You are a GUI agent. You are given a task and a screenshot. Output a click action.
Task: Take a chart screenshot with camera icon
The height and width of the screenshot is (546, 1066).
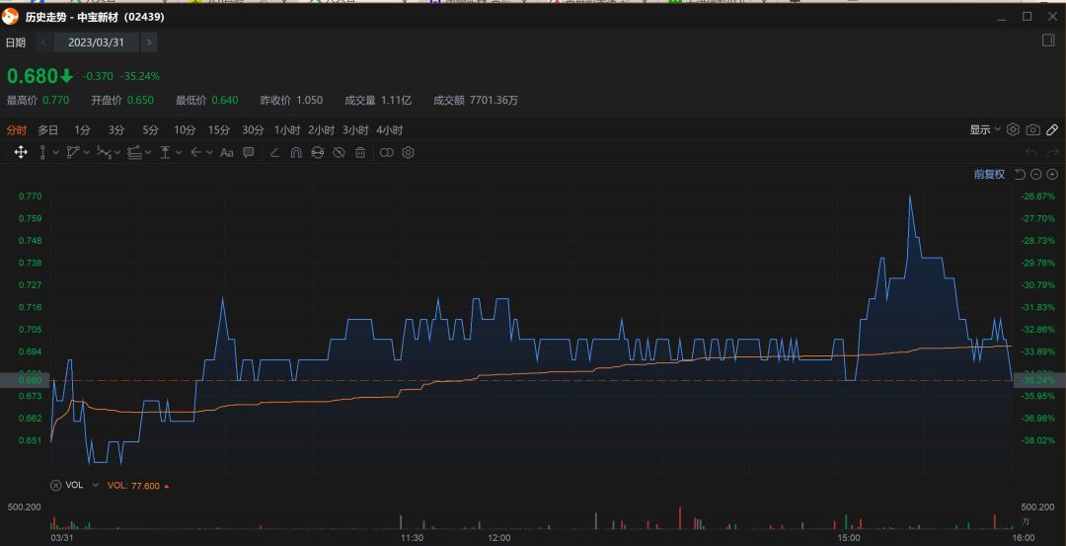point(1032,129)
